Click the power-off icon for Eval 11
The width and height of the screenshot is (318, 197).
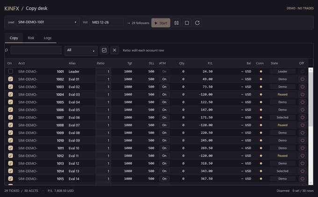303,156
